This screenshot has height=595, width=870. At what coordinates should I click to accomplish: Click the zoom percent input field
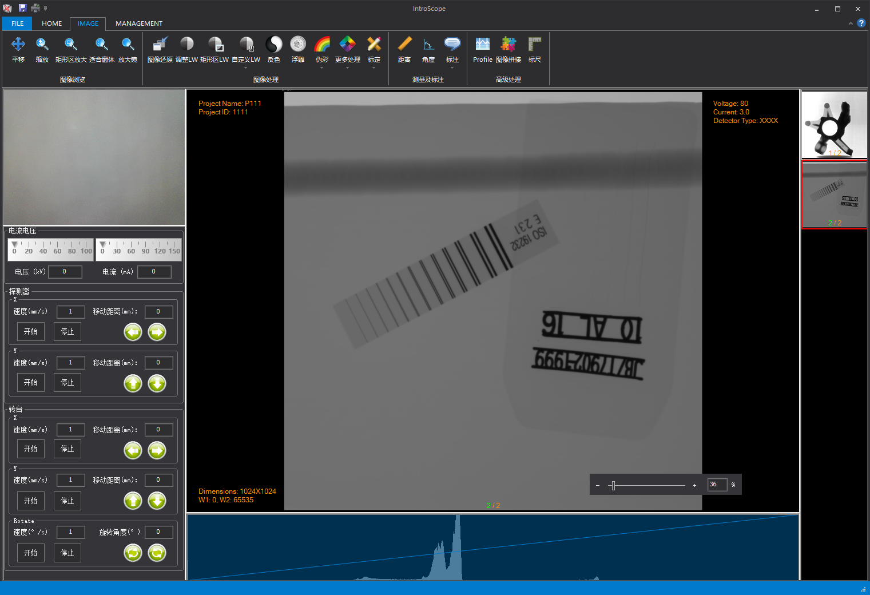717,485
